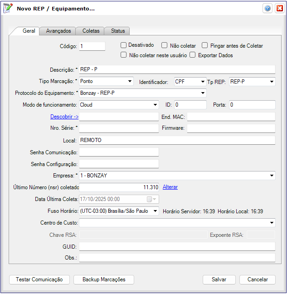Toggle the Não coletar checkbox

(x=165, y=45)
